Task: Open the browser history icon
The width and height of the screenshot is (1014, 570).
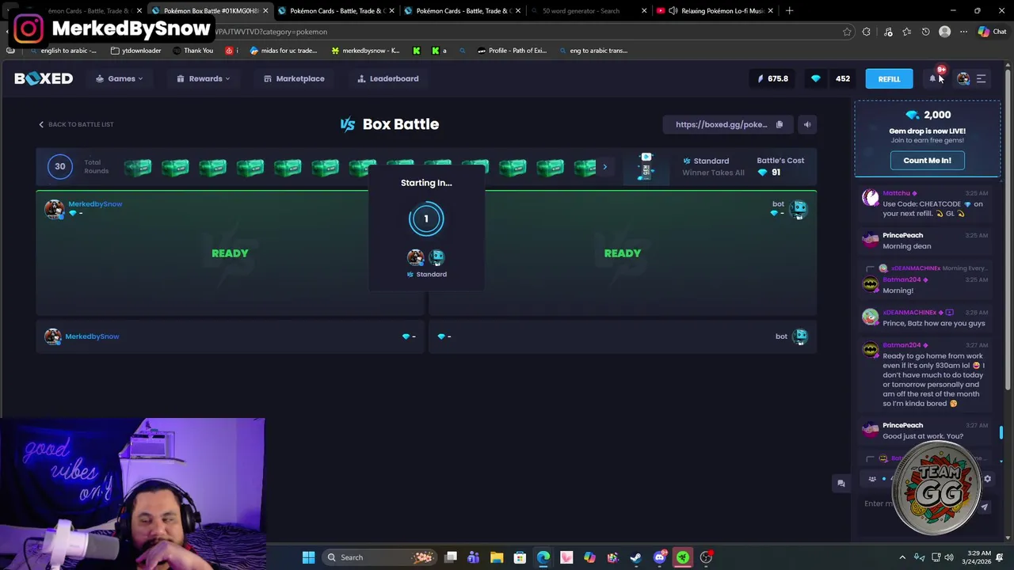Action: pos(925,32)
